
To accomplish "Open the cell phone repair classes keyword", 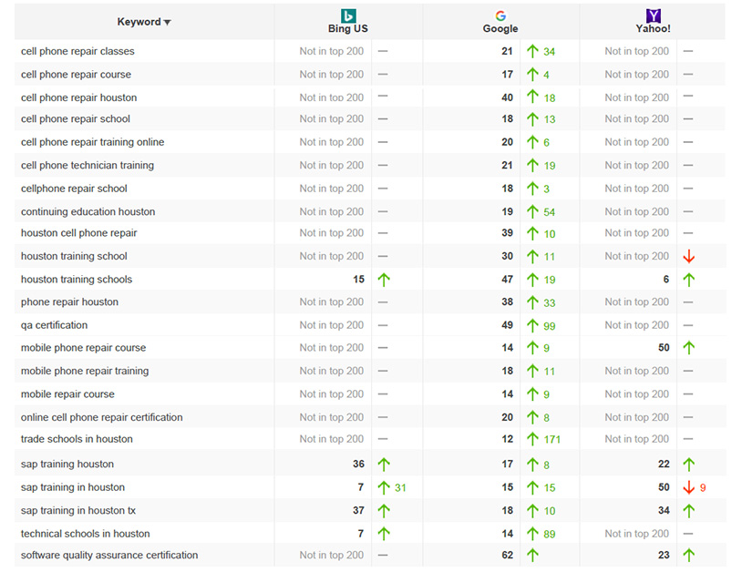I will tap(77, 51).
